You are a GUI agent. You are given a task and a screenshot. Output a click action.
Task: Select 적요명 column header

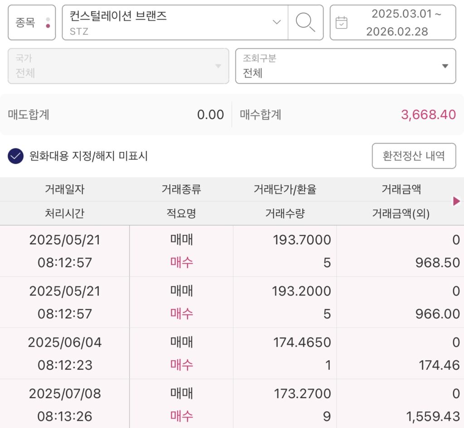(181, 213)
